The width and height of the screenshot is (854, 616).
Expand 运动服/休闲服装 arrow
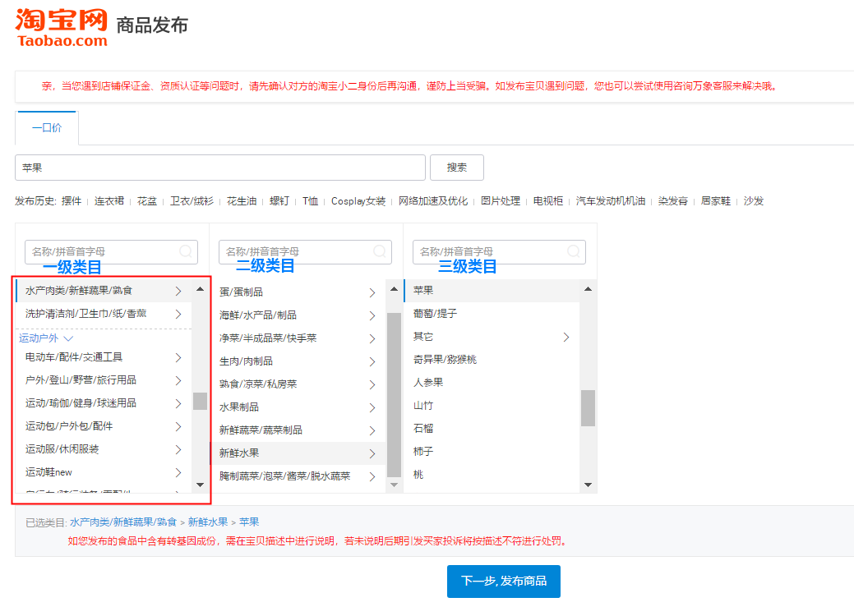pyautogui.click(x=178, y=449)
